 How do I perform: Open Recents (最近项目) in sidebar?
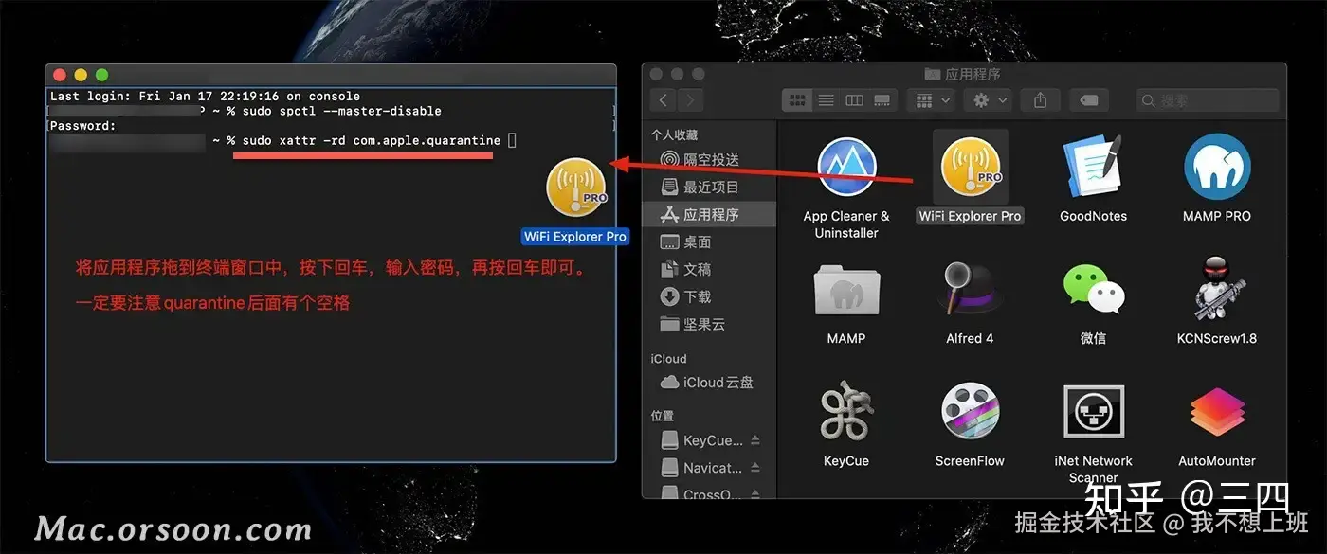(709, 188)
